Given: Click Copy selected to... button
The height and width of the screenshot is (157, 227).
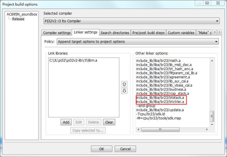Looking at the screenshot, I should [x=88, y=130].
